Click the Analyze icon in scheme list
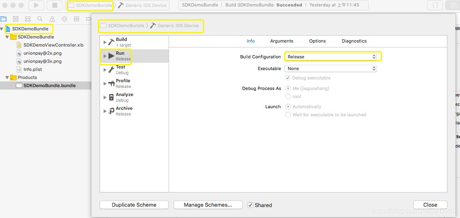460x218 pixels. tap(111, 97)
